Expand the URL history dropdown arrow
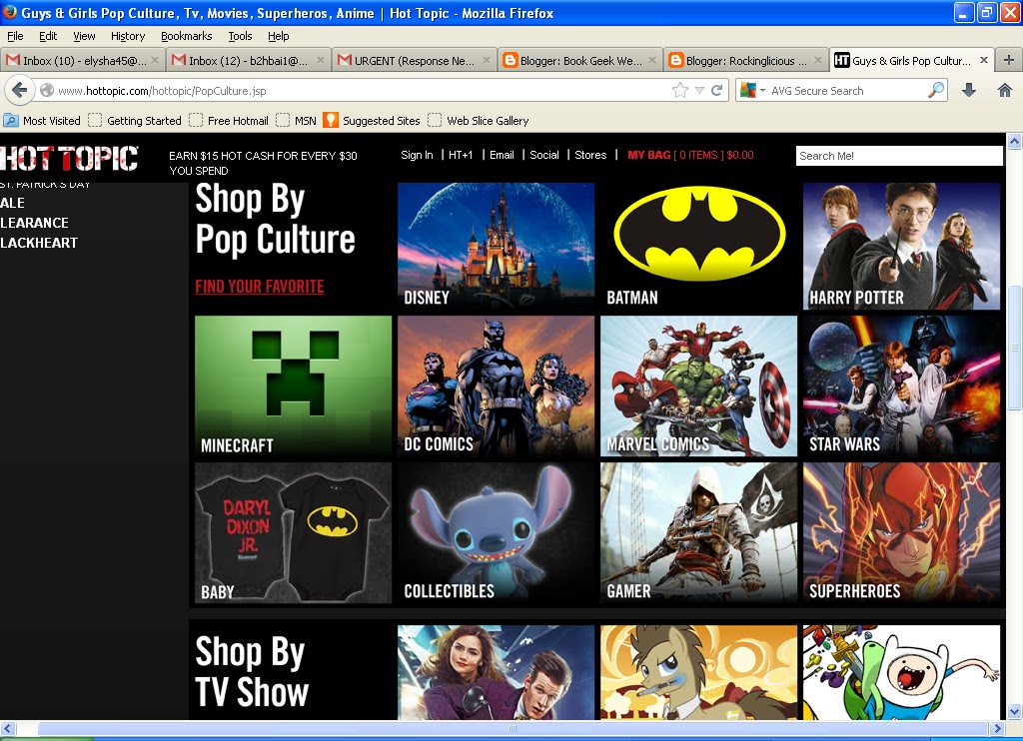Screen dimensions: 1023x741 pos(699,91)
